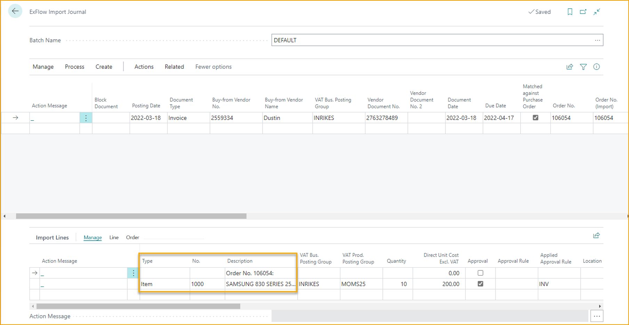Navigate back using the back arrow
629x325 pixels.
pyautogui.click(x=15, y=11)
